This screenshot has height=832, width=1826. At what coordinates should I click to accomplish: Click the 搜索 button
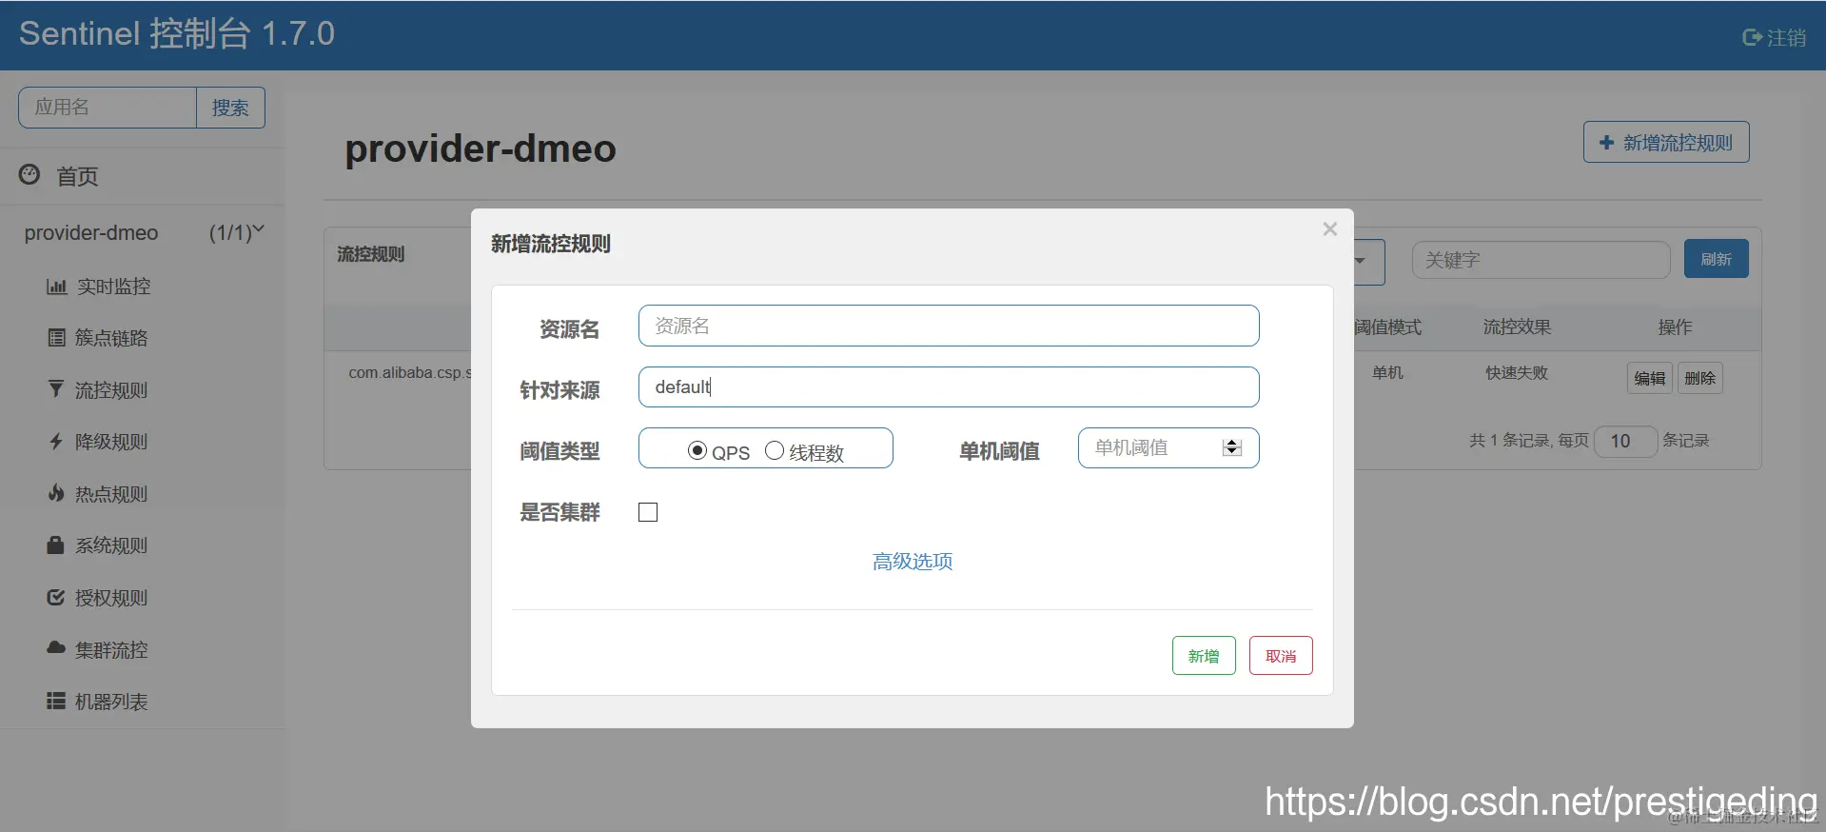(x=230, y=108)
